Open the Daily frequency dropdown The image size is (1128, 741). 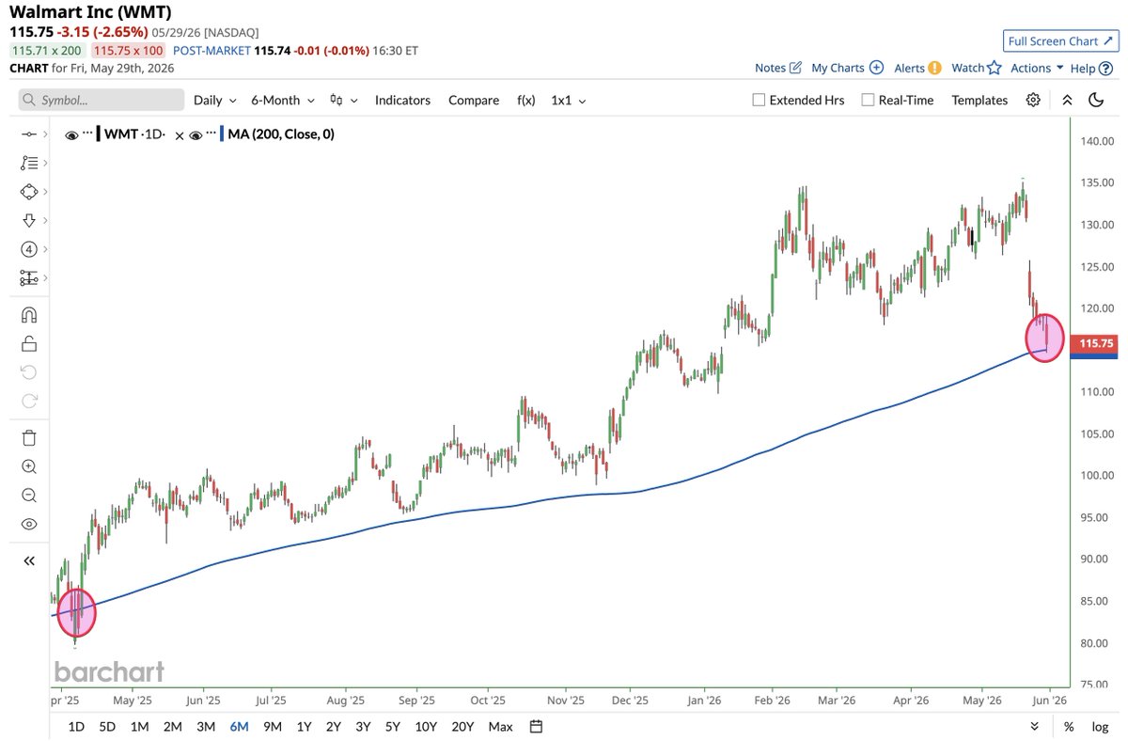214,100
